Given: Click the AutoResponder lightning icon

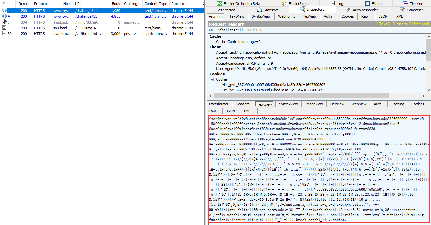Looking at the screenshot, I should point(348,10).
